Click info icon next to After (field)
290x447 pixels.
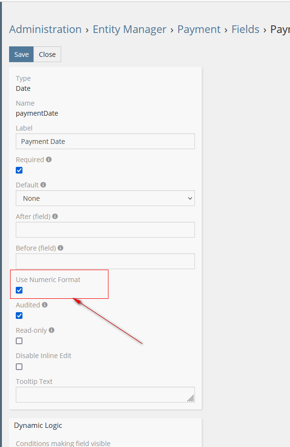point(55,216)
